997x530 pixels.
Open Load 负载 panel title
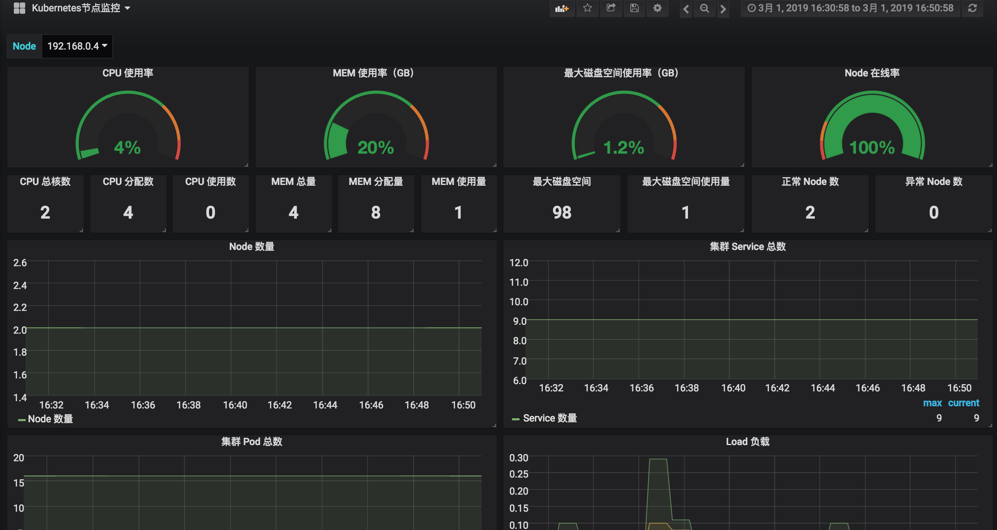pos(748,442)
